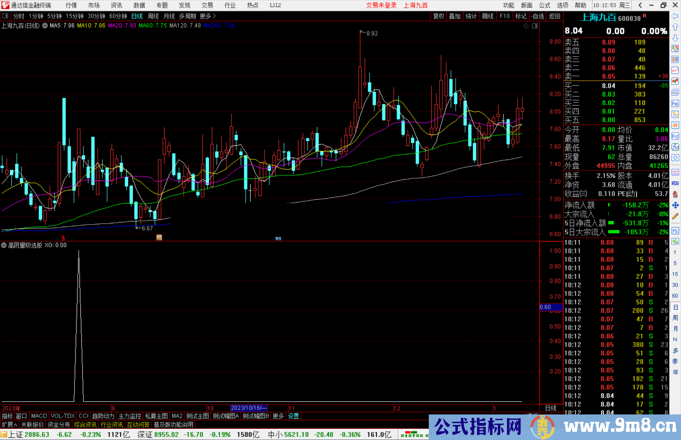Click the f(x) formula sidebar icon
This screenshot has height=440, width=681.
(x=675, y=147)
